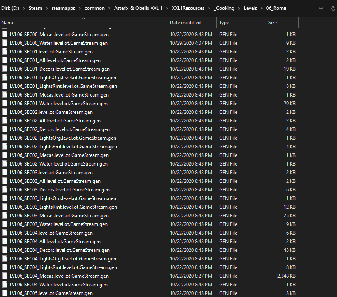Expand the chevron after XXL1Resources breadcrumb

click(x=209, y=8)
